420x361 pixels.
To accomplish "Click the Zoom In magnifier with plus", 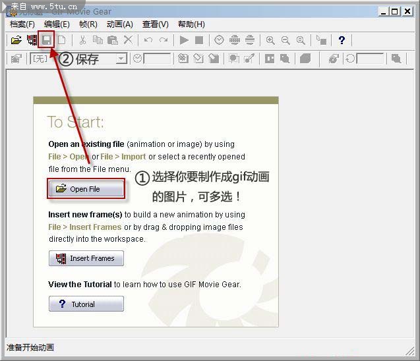I will pos(270,40).
